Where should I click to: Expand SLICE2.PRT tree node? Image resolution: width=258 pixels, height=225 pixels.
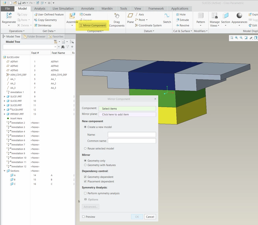click(x=5, y=101)
